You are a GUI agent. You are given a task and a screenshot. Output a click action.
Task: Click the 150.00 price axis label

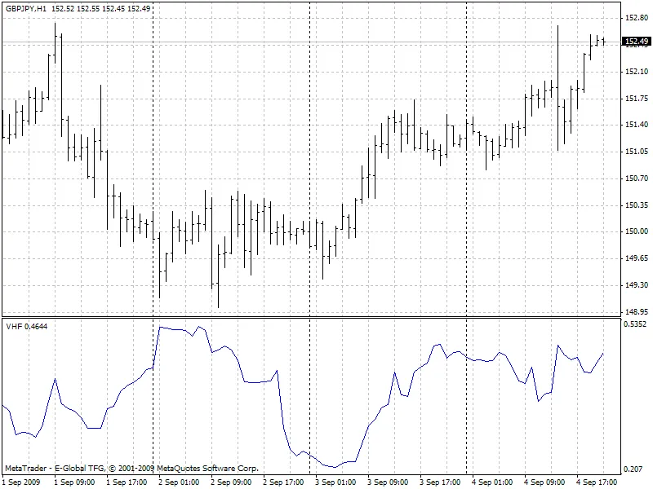(636, 231)
